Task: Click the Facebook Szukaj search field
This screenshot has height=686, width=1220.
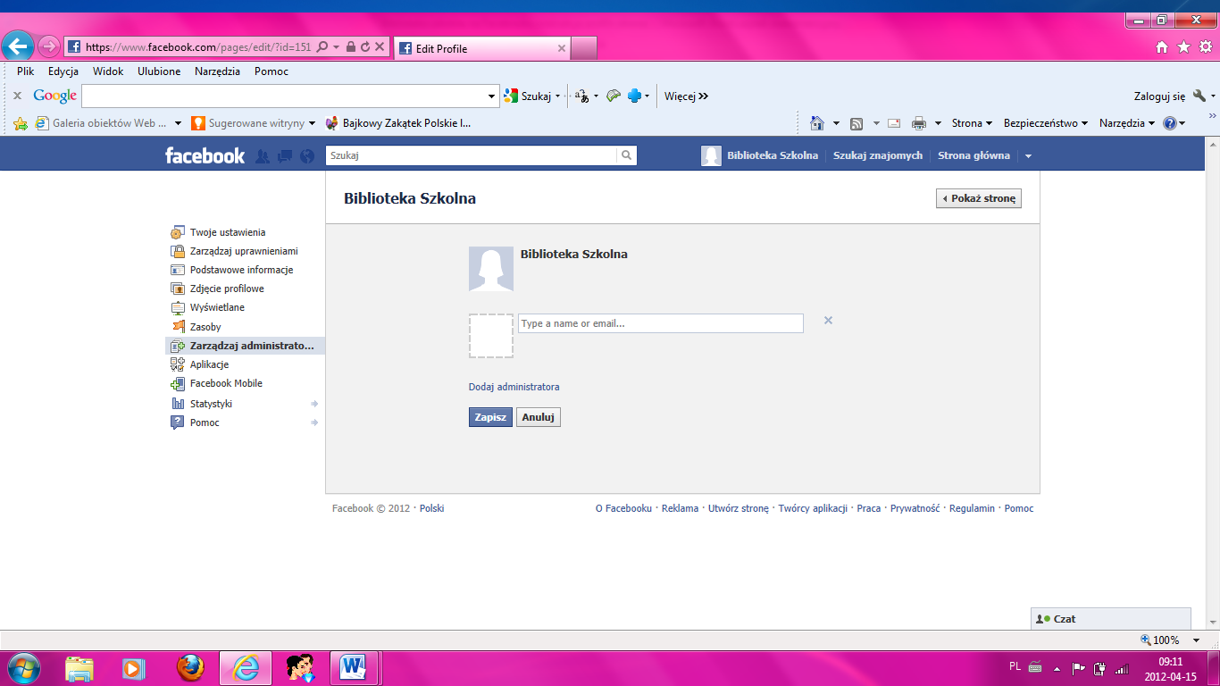Action: point(472,155)
